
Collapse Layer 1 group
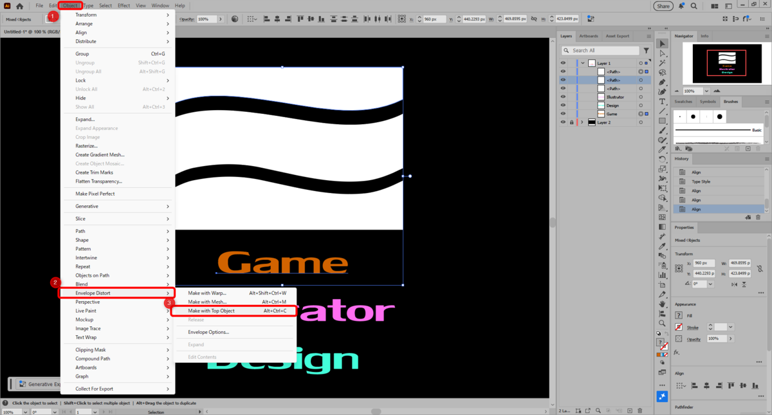tap(582, 63)
